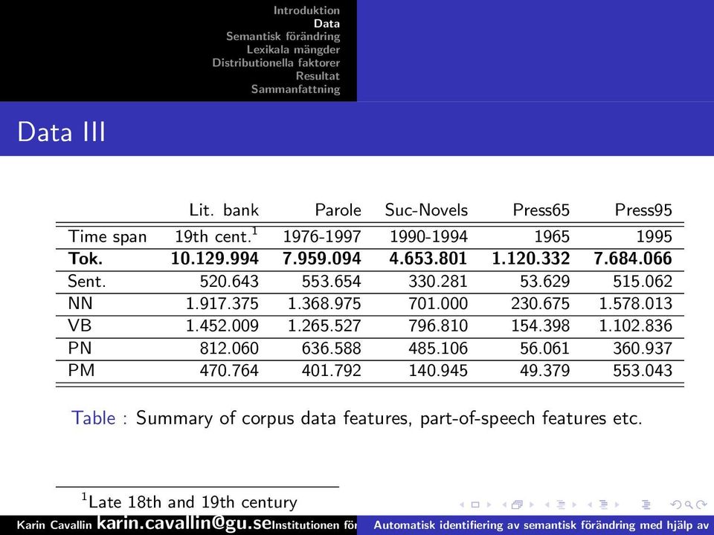The width and height of the screenshot is (714, 535).
Task: Click the 'Sent.' row label
Action: click(86, 281)
